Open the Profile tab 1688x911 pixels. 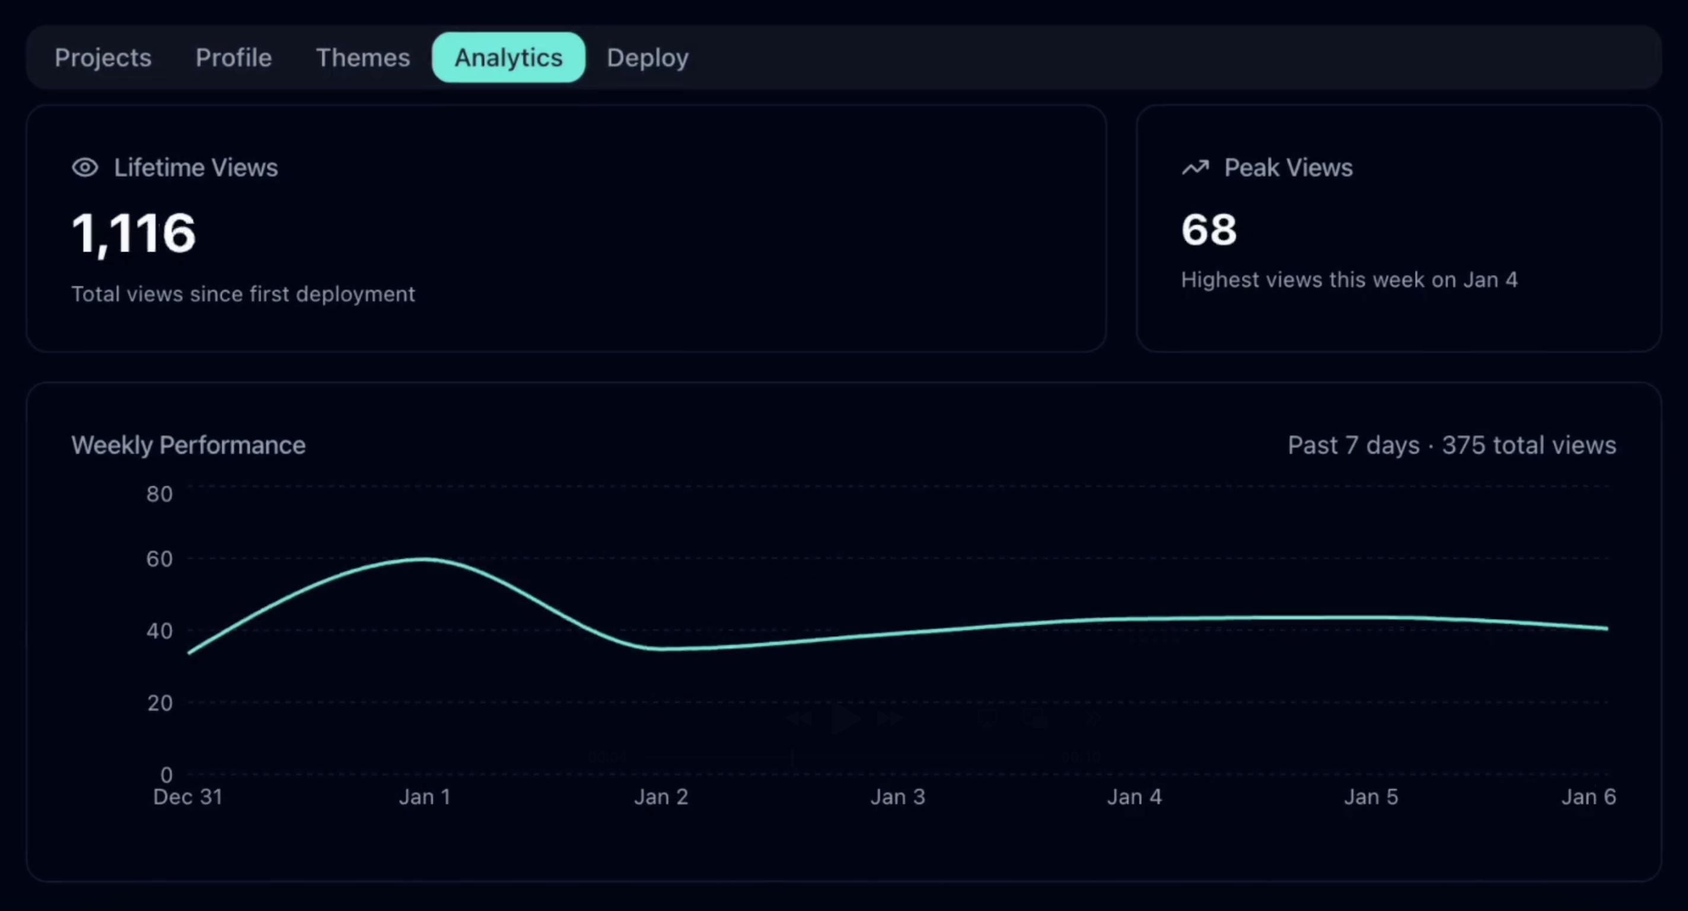[233, 58]
